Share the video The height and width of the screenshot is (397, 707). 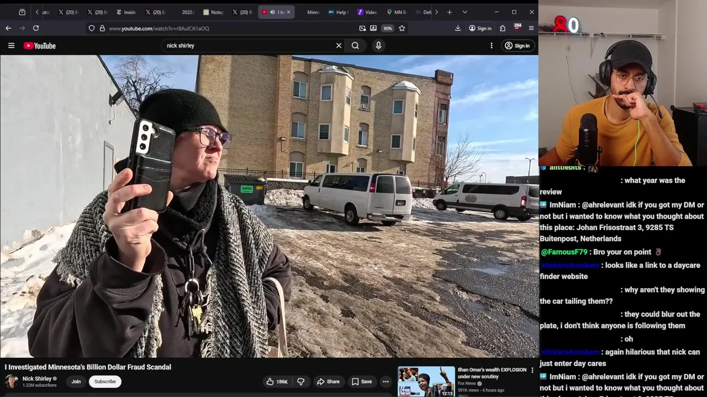coord(328,382)
